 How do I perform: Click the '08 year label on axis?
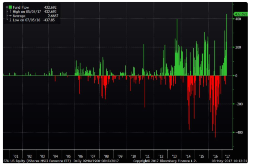click(106, 156)
